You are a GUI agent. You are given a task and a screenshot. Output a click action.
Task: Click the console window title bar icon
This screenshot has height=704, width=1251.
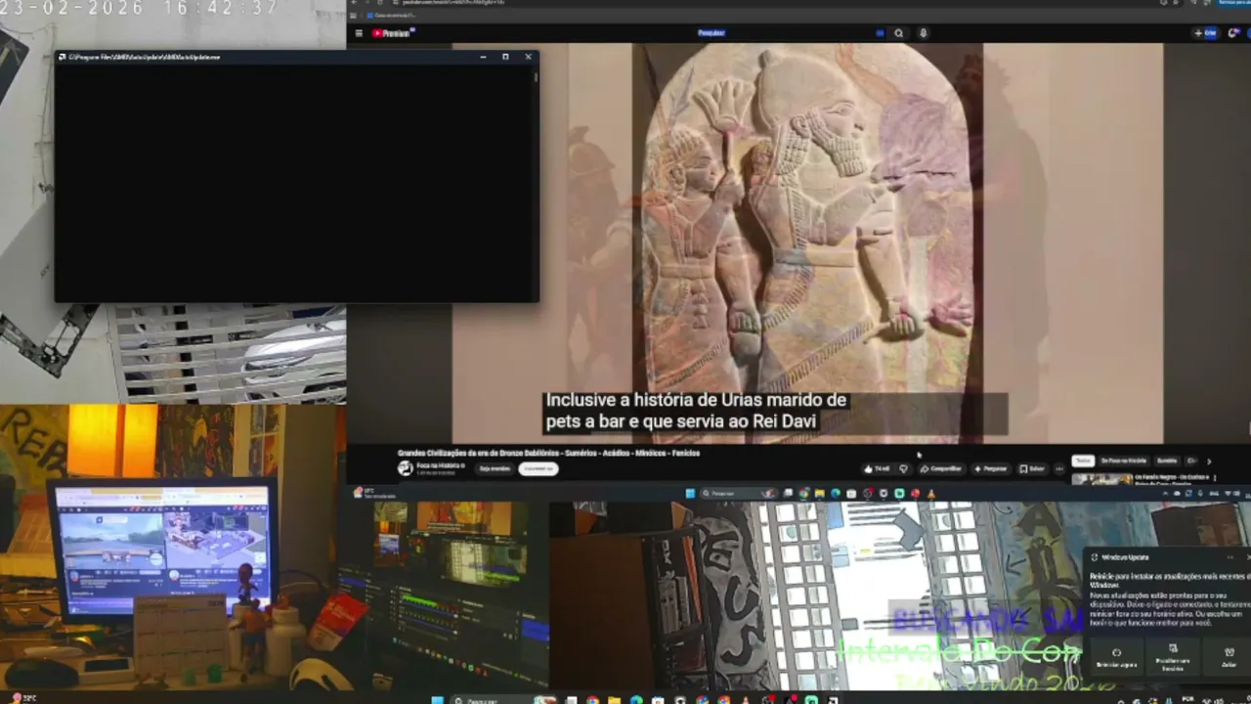[x=62, y=57]
